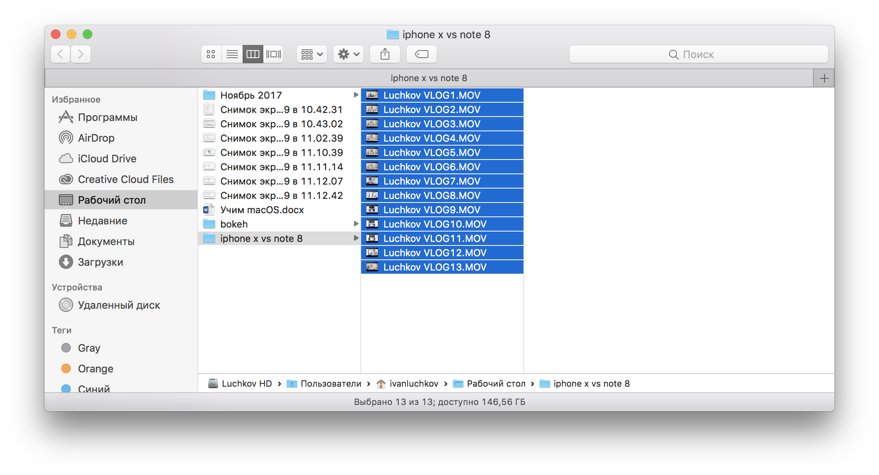Screen dimensions: 879x475
Task: Click the Orange tag in sidebar
Action: pos(95,369)
